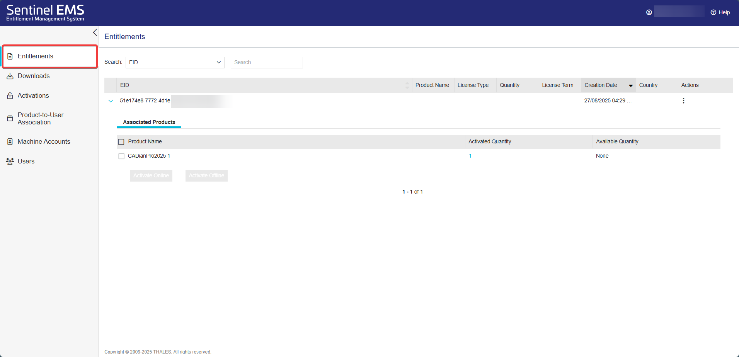
Task: Click the None available quantity value
Action: pyautogui.click(x=602, y=156)
